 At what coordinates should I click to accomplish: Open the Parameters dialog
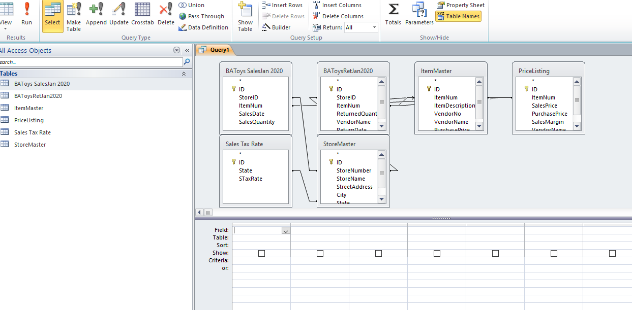tap(419, 14)
